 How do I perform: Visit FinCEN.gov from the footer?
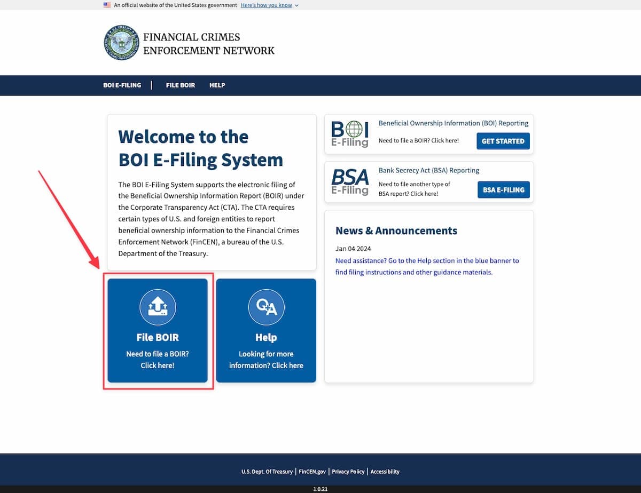coord(312,472)
